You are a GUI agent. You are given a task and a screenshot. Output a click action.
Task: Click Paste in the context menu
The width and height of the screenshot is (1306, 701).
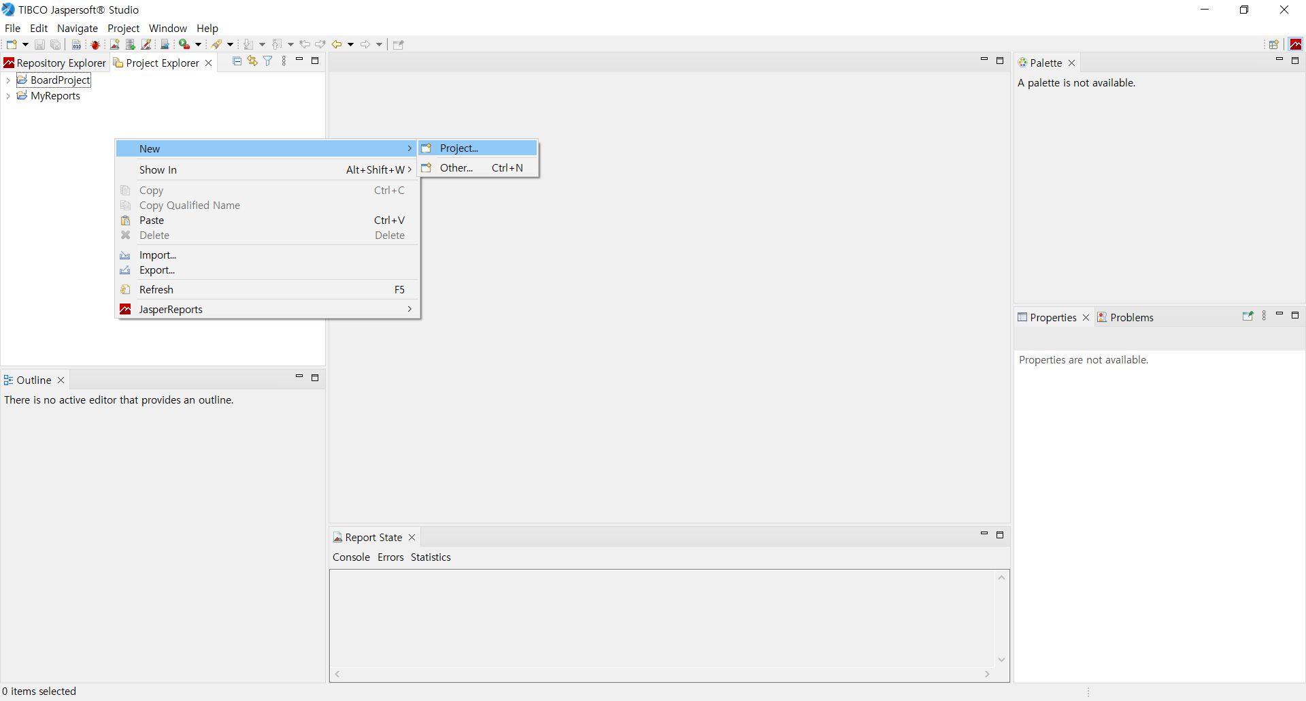(267, 221)
